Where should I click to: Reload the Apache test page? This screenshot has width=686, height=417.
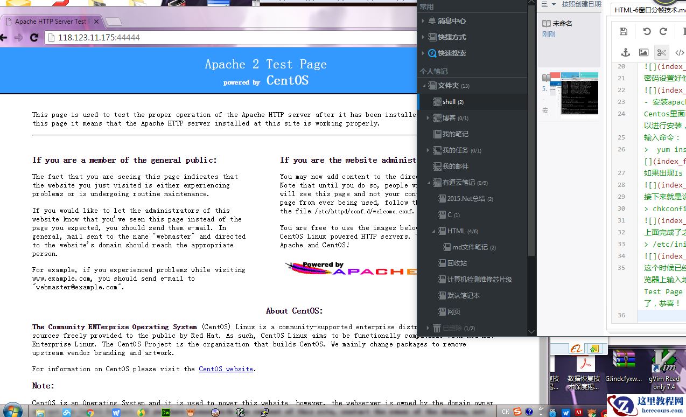[x=34, y=38]
